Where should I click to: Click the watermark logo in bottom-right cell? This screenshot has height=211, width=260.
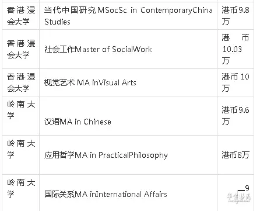click(238, 198)
